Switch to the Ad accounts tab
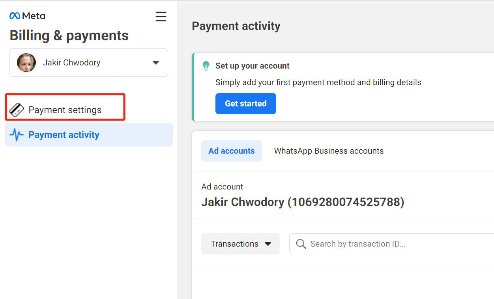Image resolution: width=494 pixels, height=299 pixels. coord(232,151)
